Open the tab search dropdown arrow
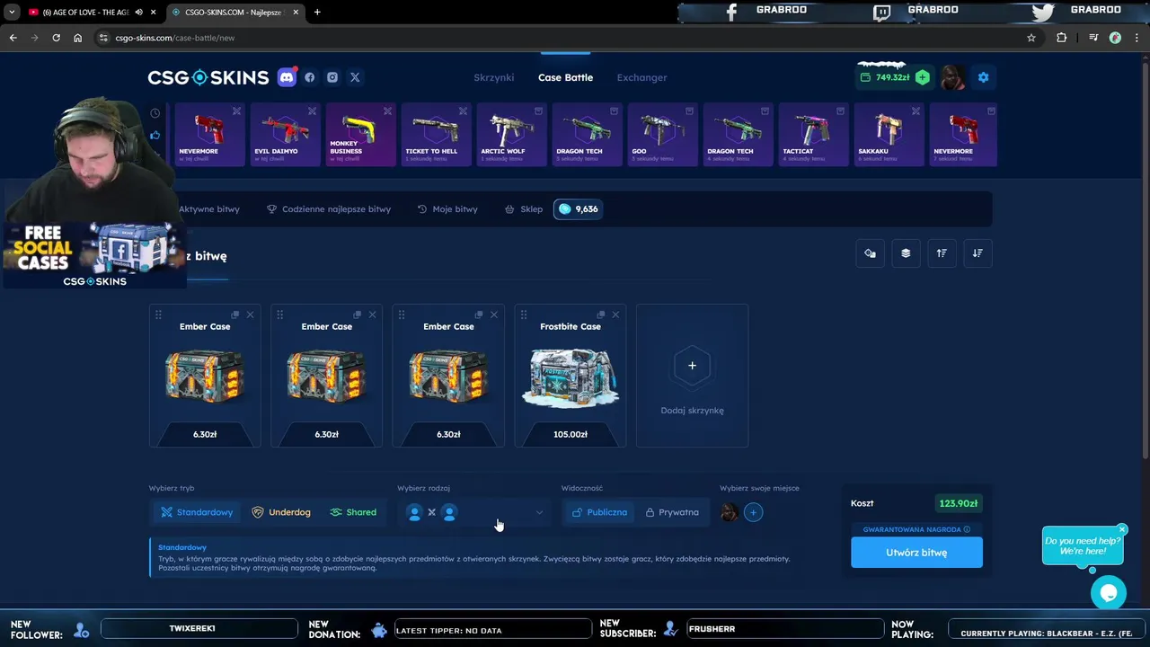 (x=12, y=12)
